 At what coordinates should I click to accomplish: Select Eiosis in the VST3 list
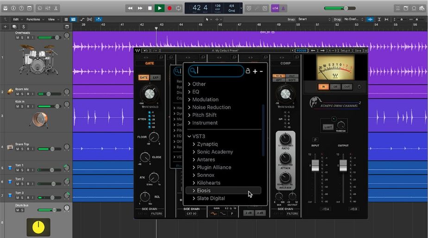pos(223,190)
